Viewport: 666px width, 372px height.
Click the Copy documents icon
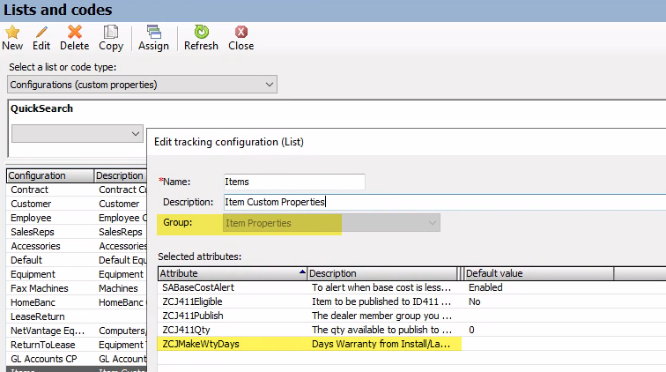111,32
